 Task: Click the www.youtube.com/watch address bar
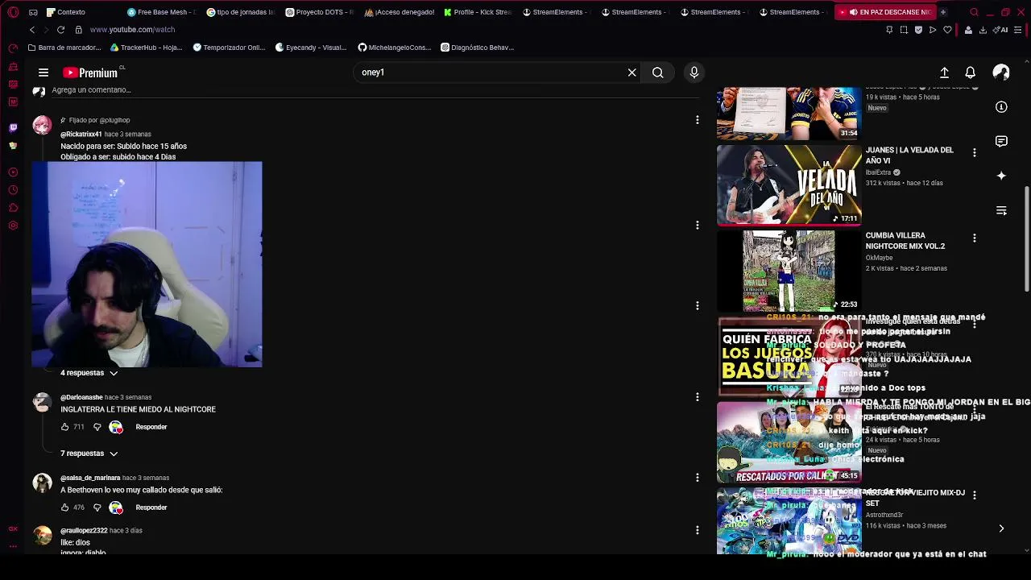(x=132, y=30)
